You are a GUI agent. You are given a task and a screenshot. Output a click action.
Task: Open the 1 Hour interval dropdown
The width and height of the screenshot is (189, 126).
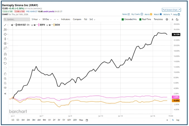(x=36, y=19)
